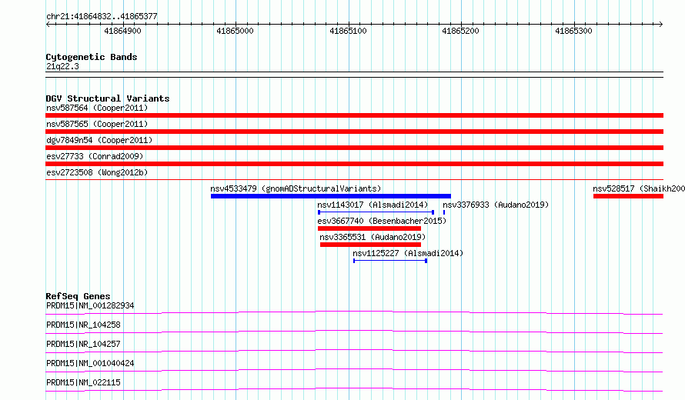
Task: Open label nsv3376933 (Audano2019)
Action: (496, 205)
